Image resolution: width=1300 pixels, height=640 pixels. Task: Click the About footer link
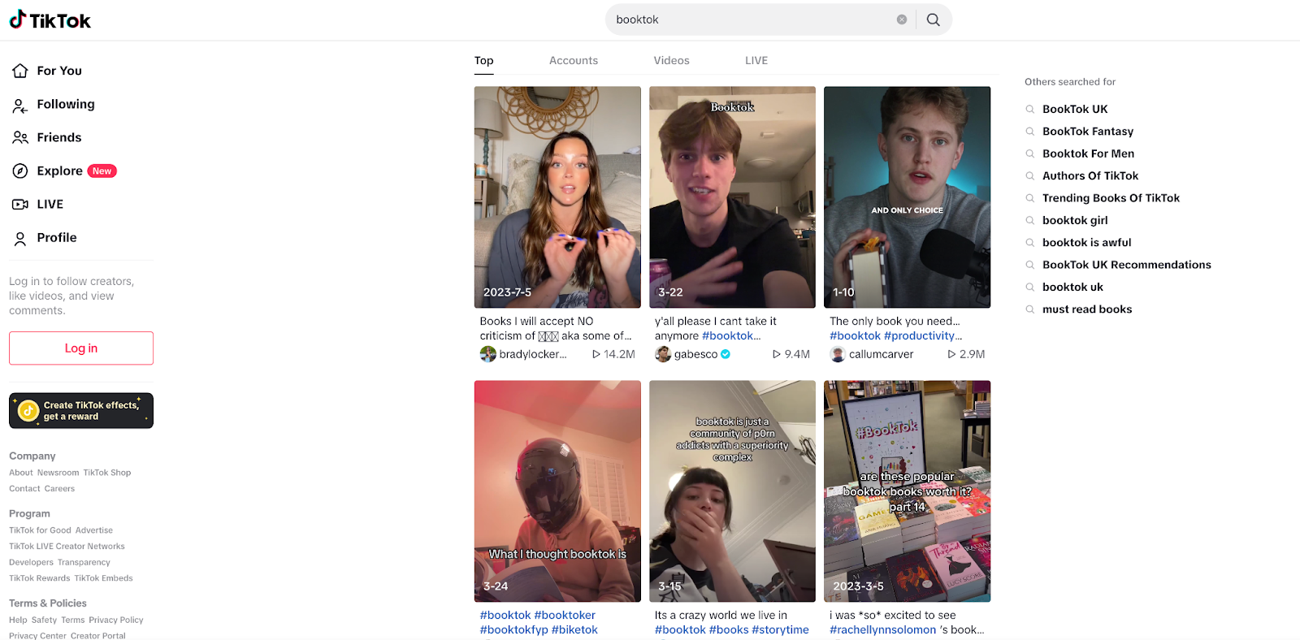coord(21,473)
